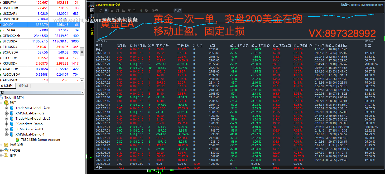Expand the TradeMaxGlobal-Live3 node
Screen dimensions: 385x174
(7, 118)
